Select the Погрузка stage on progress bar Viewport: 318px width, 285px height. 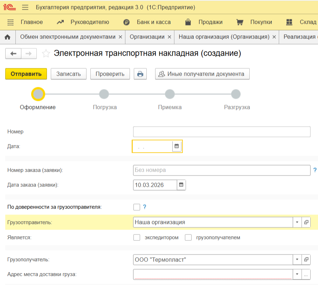[104, 94]
